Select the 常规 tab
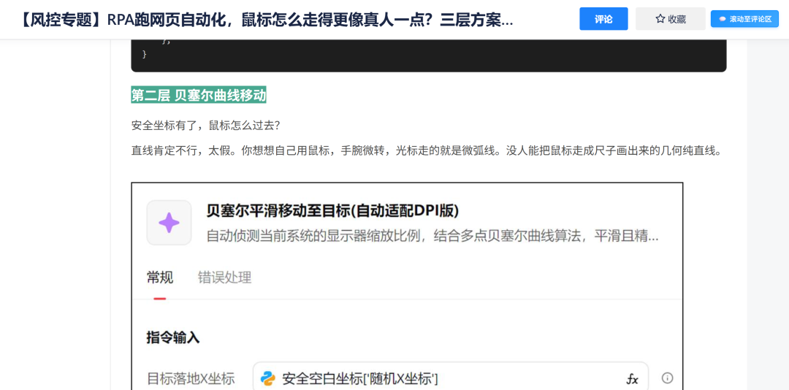The width and height of the screenshot is (789, 390). point(160,278)
